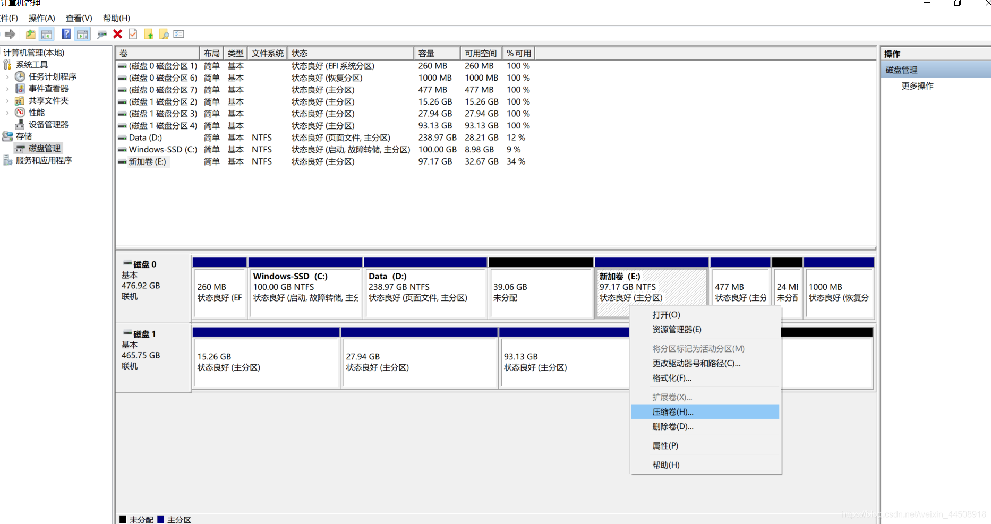991x524 pixels.
Task: Click the 事件查看器 icon in tree
Action: click(x=20, y=89)
